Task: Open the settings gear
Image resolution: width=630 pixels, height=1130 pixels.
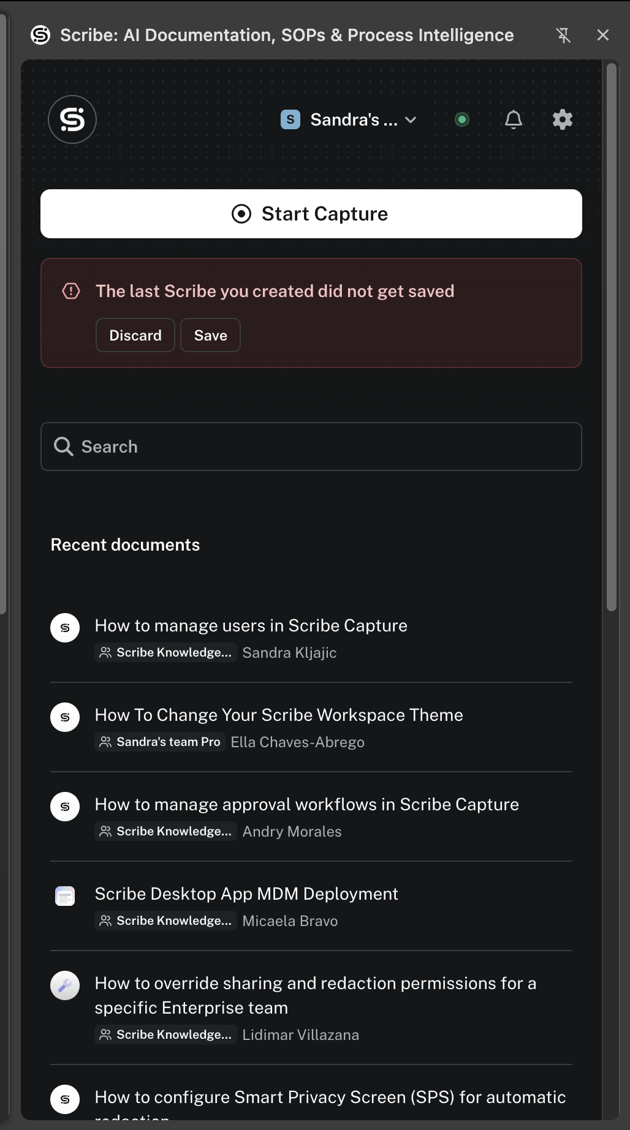Action: [x=563, y=119]
